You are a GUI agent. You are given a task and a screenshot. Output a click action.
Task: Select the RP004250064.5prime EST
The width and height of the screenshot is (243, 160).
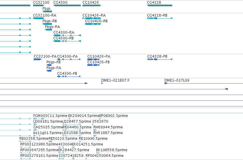(x=87, y=159)
